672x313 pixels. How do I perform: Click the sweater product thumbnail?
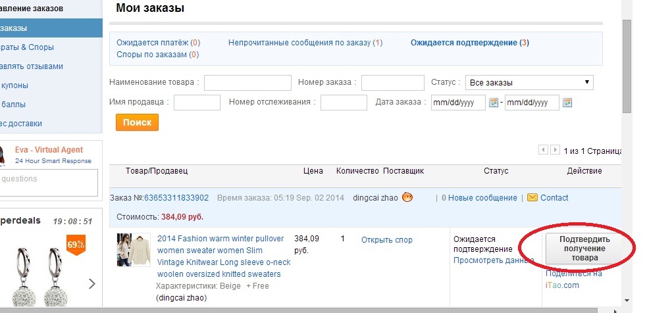pyautogui.click(x=134, y=249)
